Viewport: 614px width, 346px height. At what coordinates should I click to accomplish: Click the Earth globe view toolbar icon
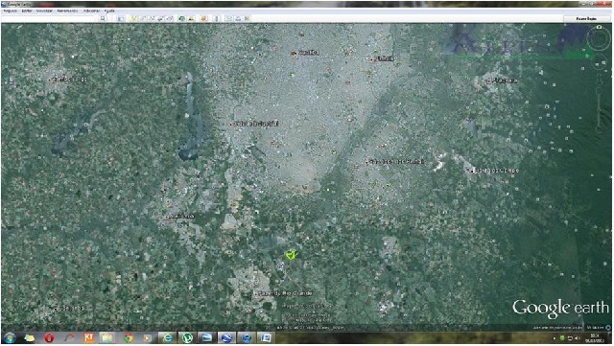coord(181,18)
